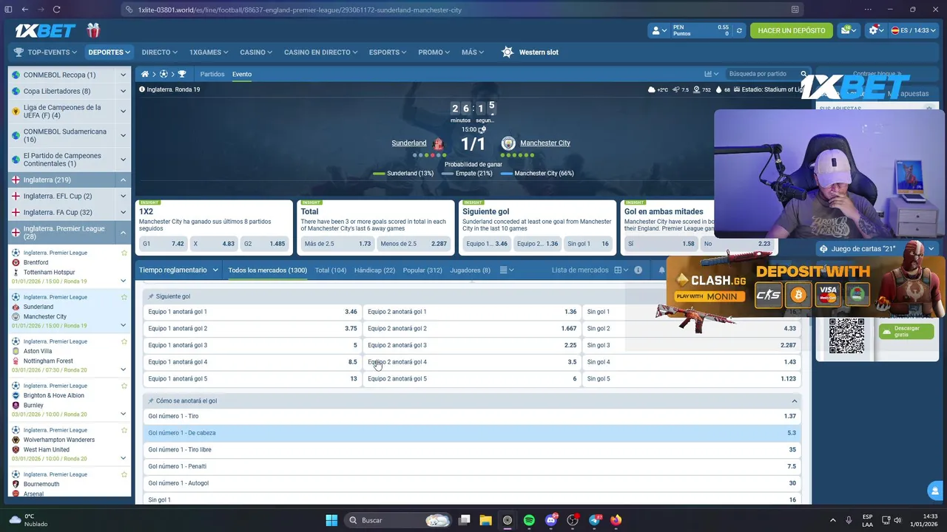Viewport: 947px width, 532px height.
Task: Open Spotify from the taskbar
Action: click(529, 520)
